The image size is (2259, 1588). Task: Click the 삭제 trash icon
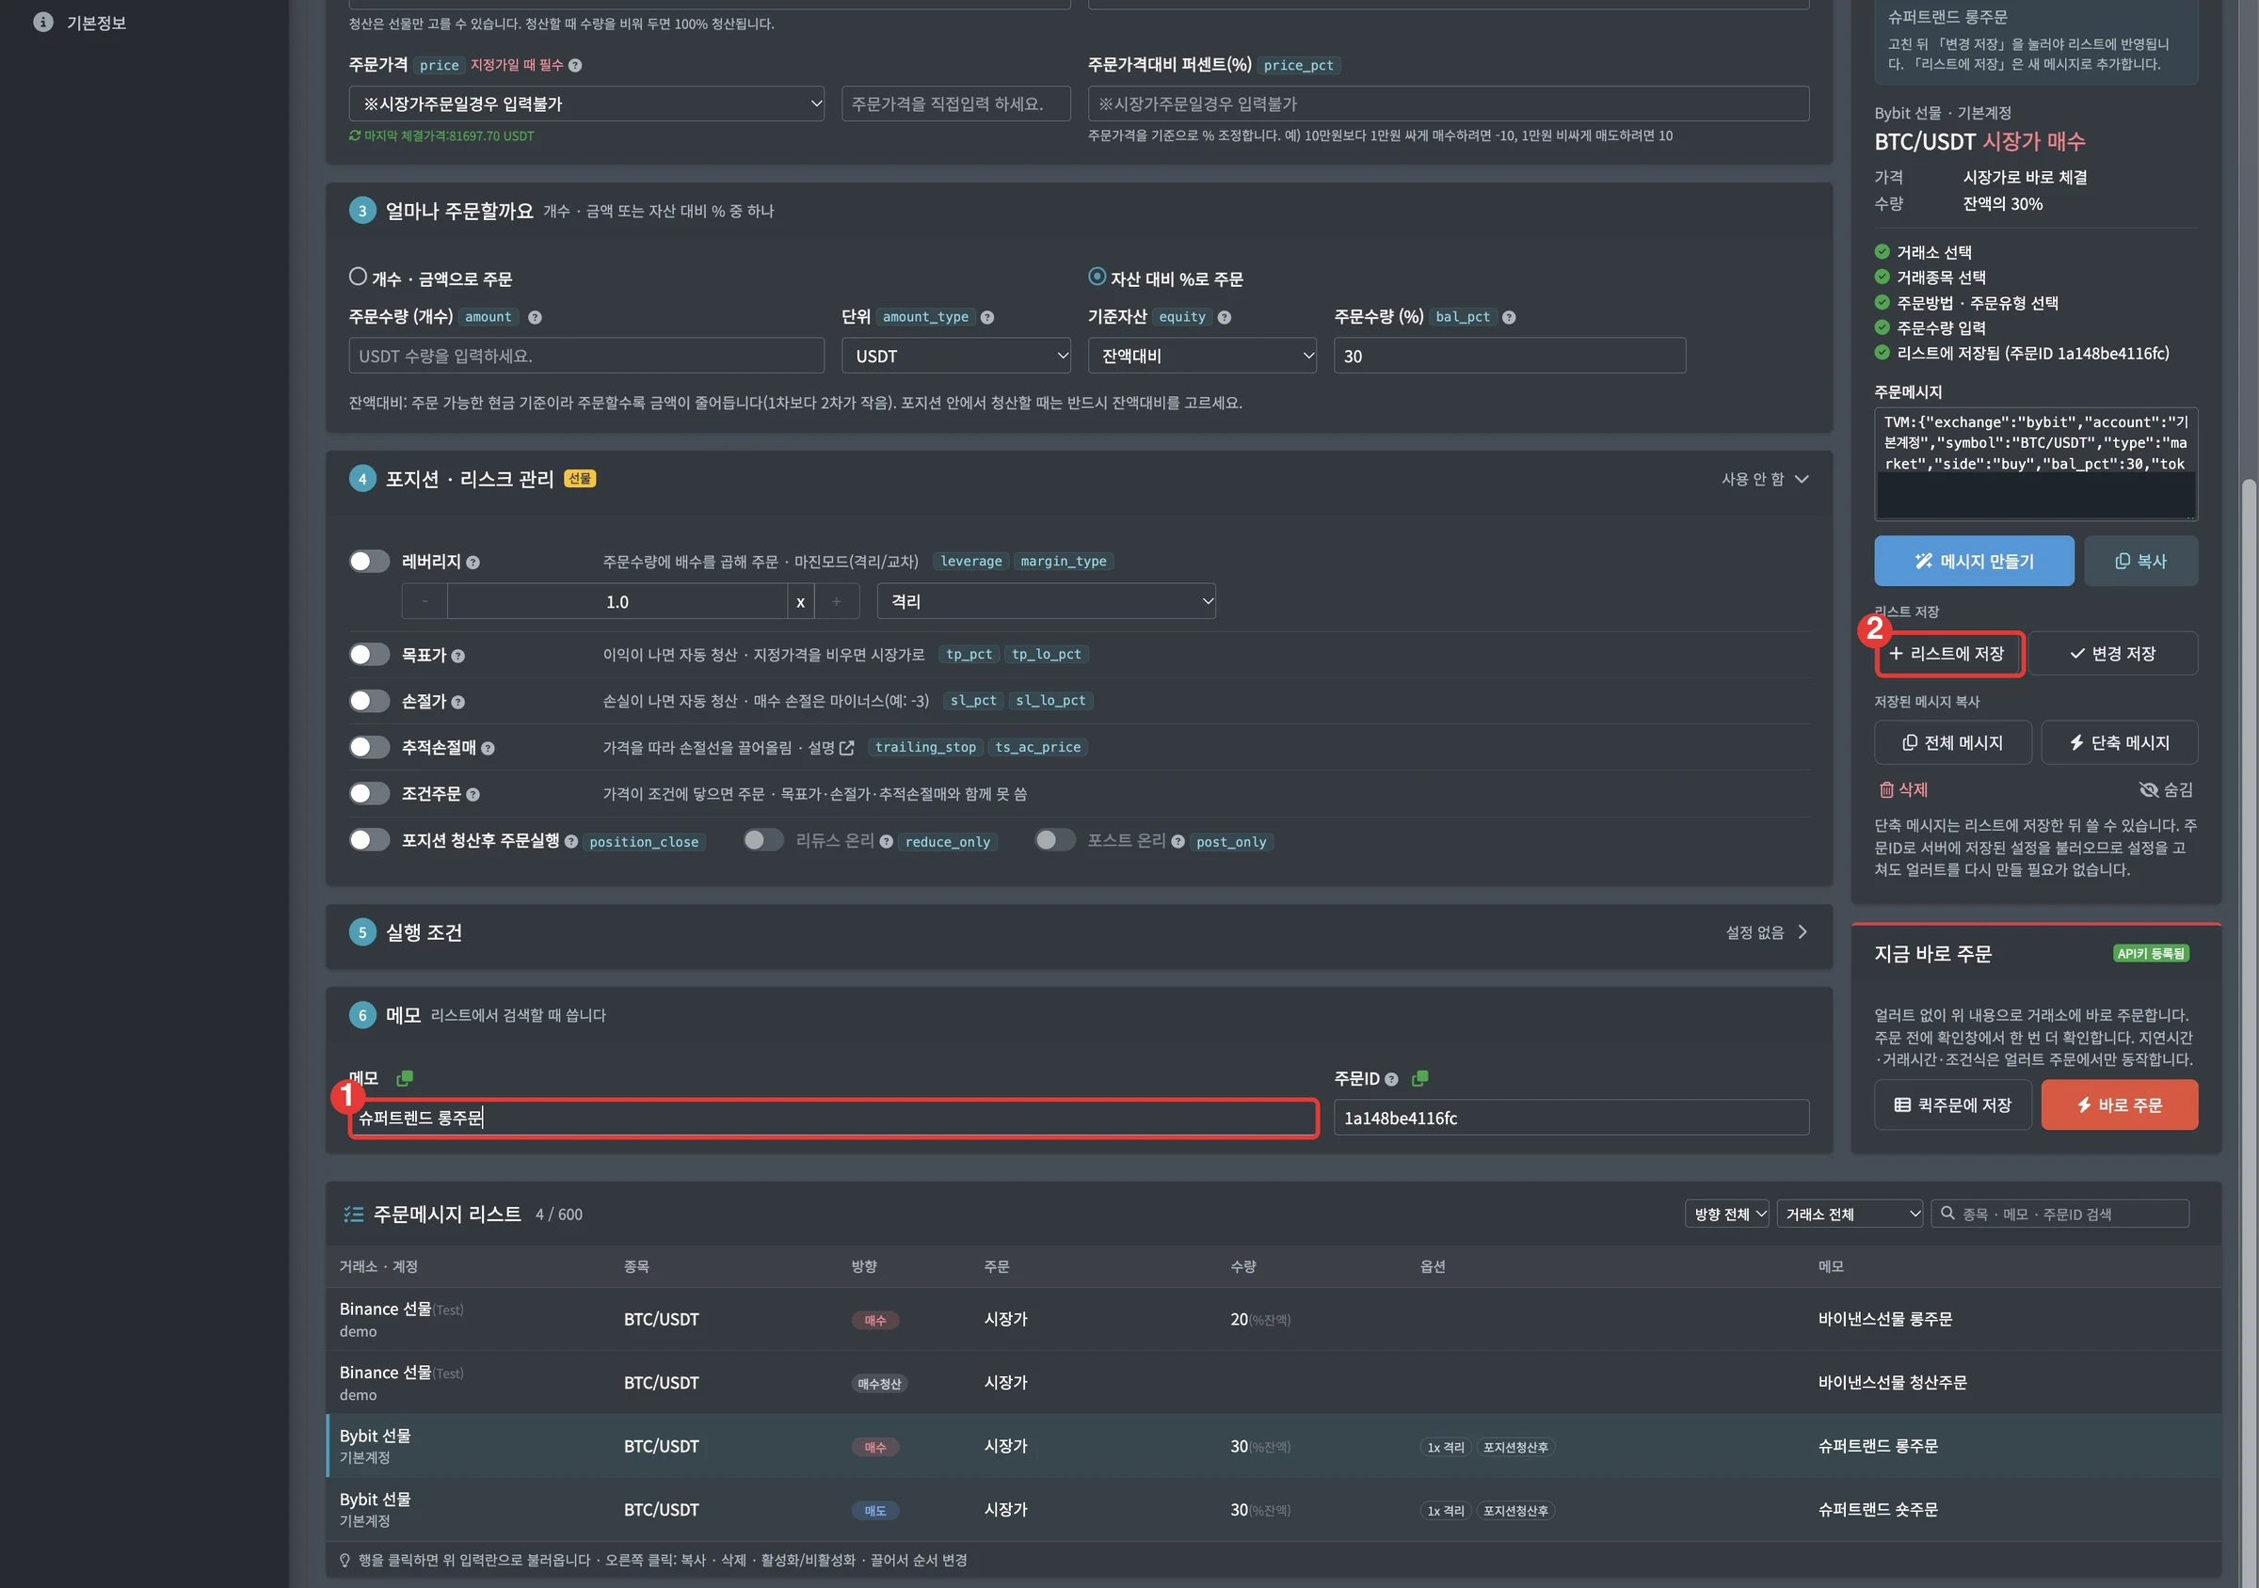(1886, 789)
